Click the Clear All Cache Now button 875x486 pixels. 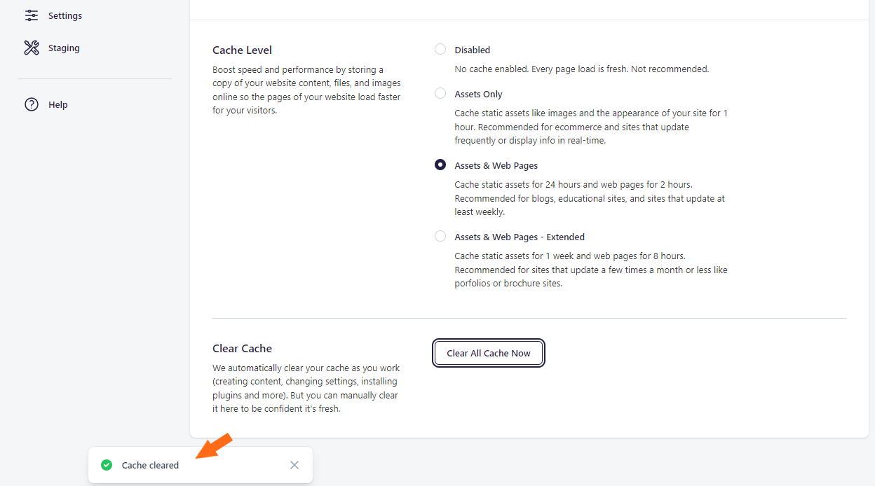(x=488, y=353)
